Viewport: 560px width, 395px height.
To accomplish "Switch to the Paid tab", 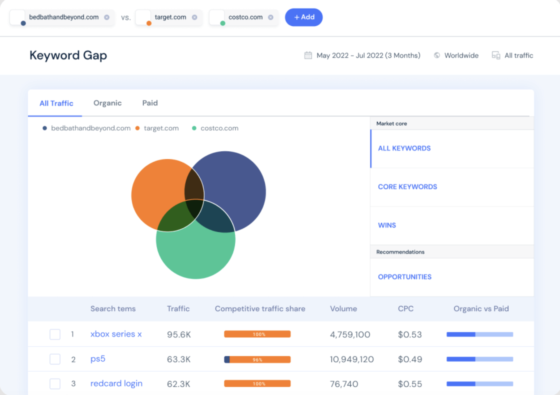I will point(150,103).
